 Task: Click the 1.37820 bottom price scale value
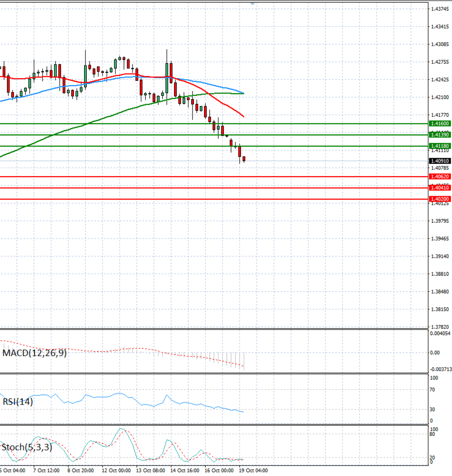point(440,327)
